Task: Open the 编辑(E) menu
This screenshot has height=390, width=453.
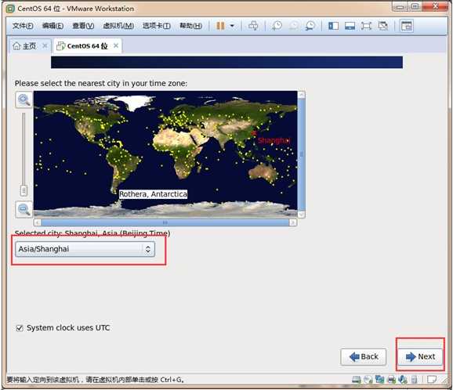Action: pyautogui.click(x=53, y=26)
